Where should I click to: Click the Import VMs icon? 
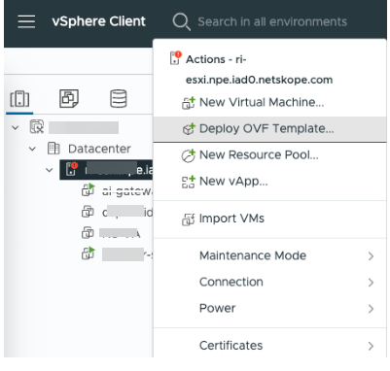(x=189, y=219)
